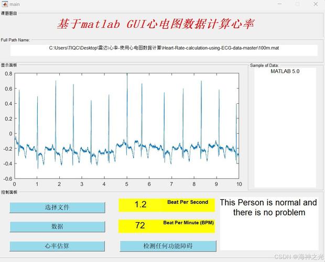
Task: Click the red title 基于matlab GUI心电图数据计算心率
Action: coord(156,24)
